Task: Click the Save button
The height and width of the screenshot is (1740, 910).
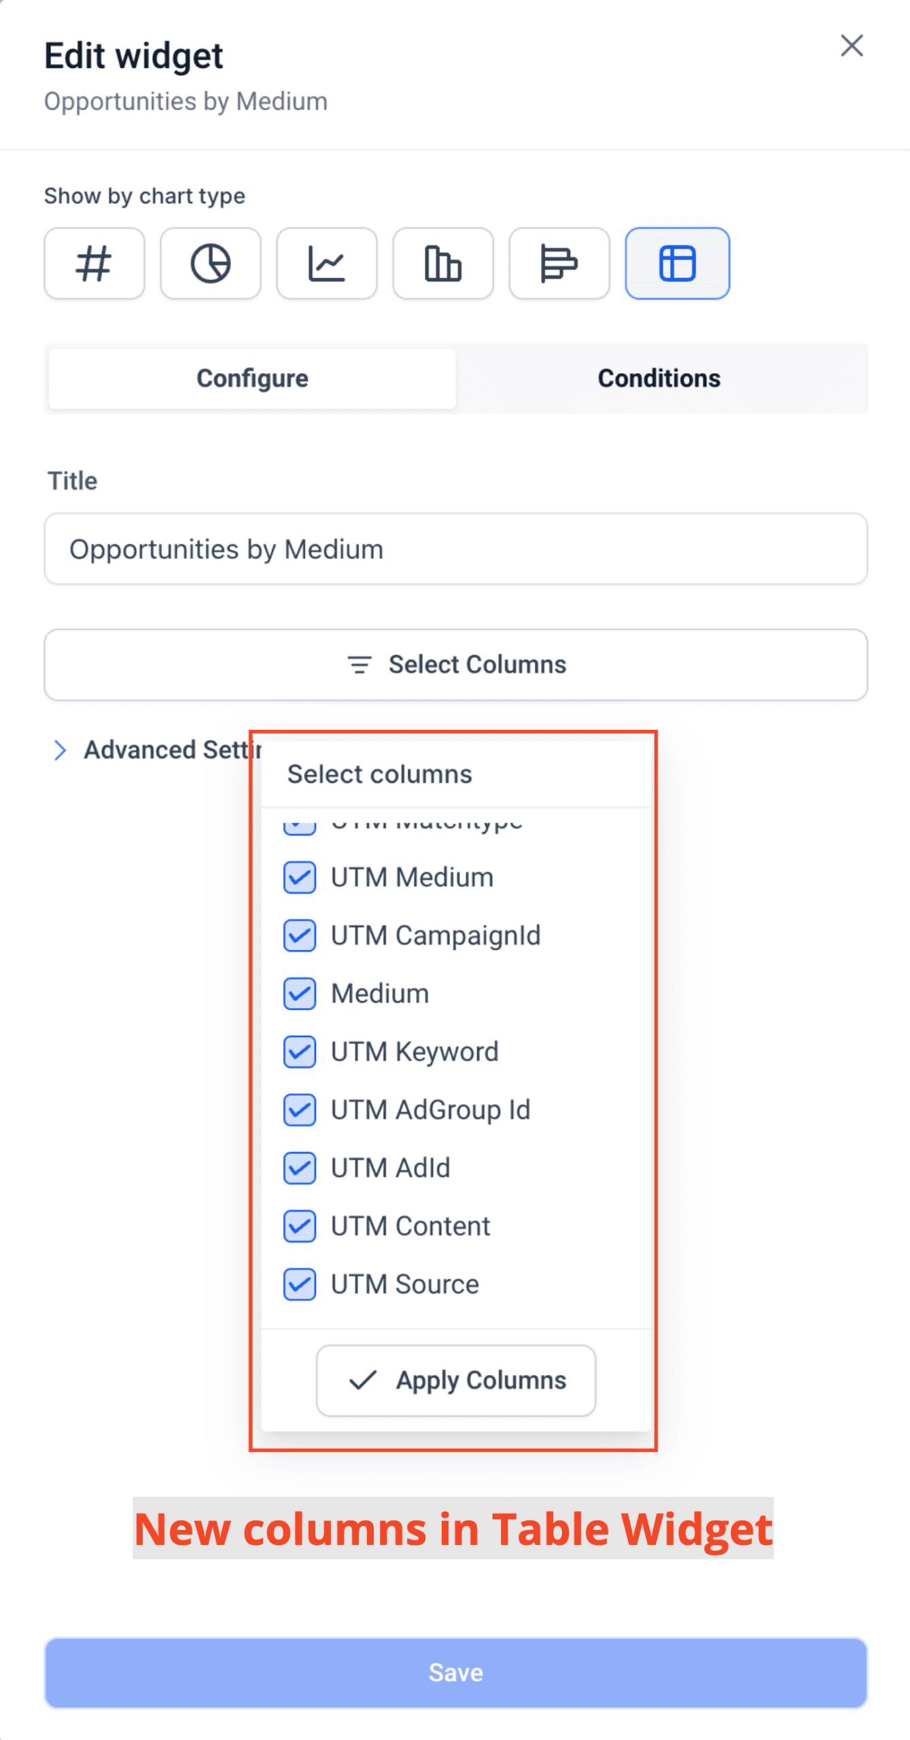Action: [456, 1673]
